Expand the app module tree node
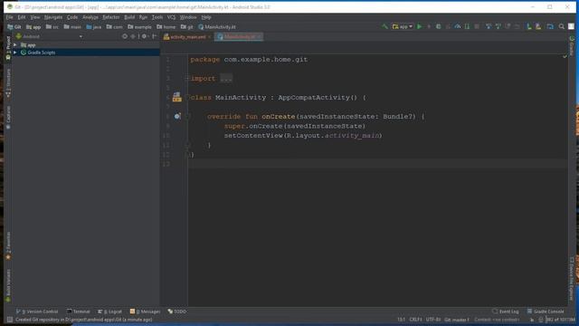This screenshot has width=579, height=326. (15, 44)
